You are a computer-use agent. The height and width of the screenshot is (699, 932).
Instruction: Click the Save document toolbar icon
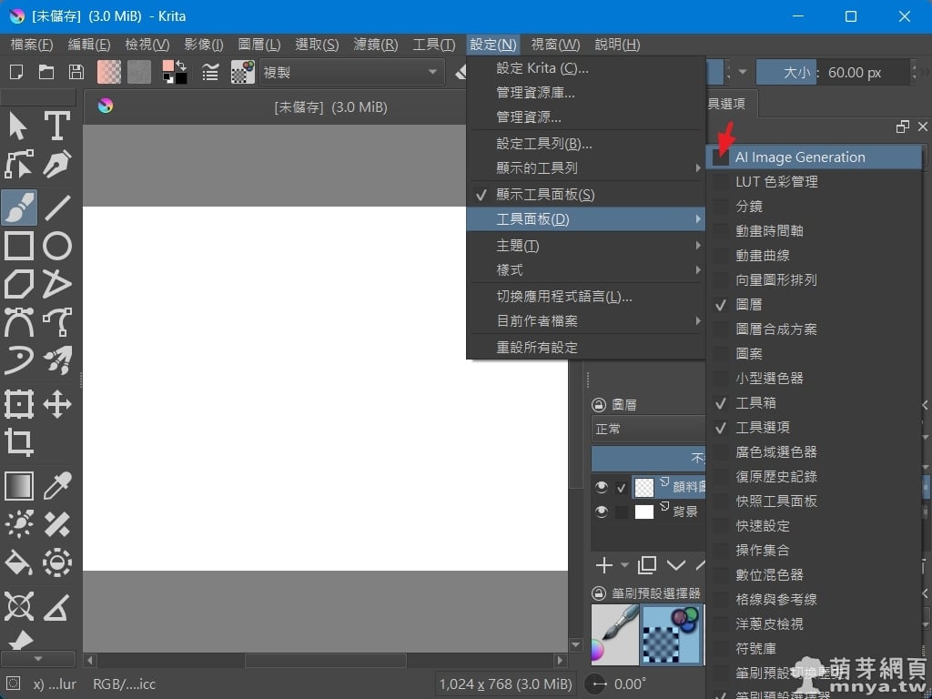tap(76, 72)
